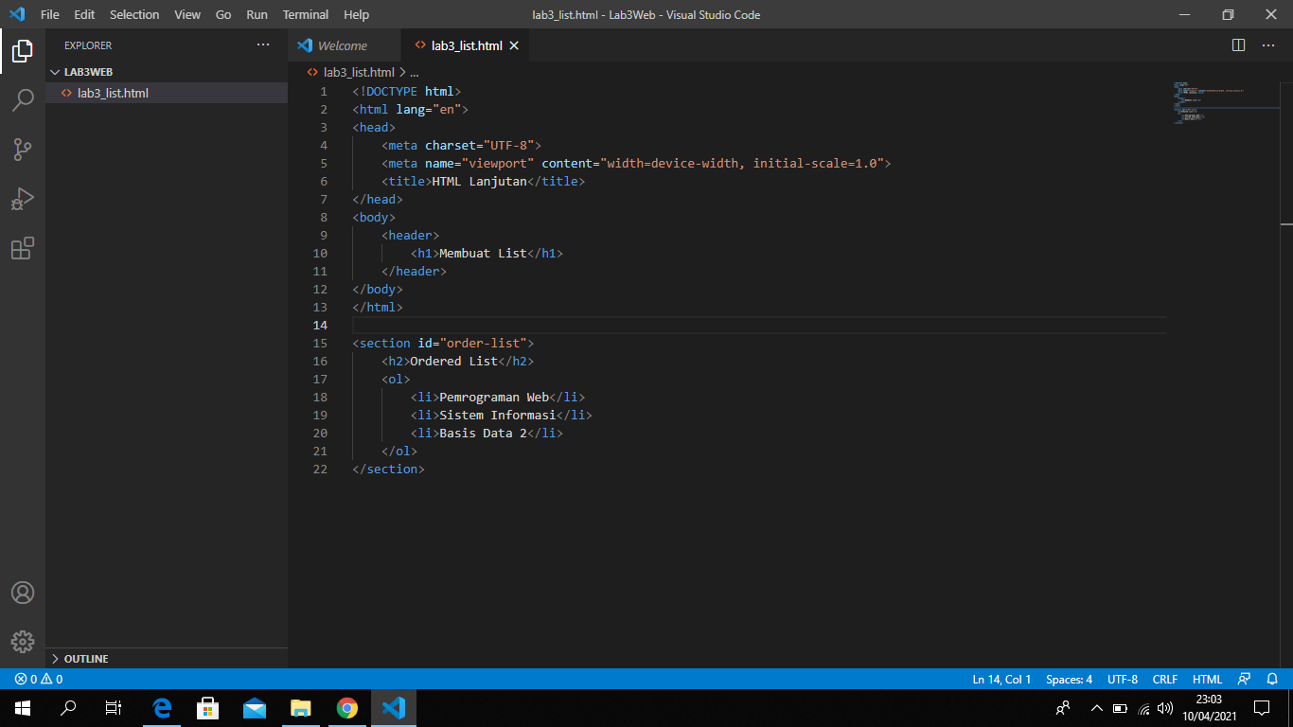1293x727 pixels.
Task: Open Windows taskbar search
Action: coord(68,708)
